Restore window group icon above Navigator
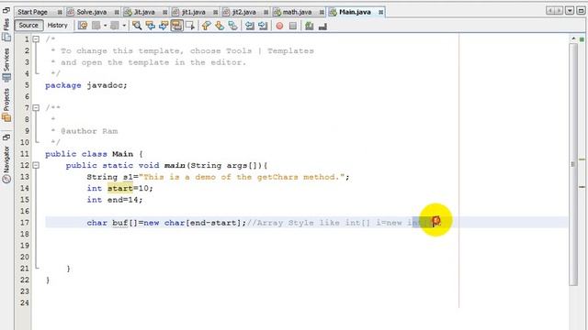 (x=6, y=137)
